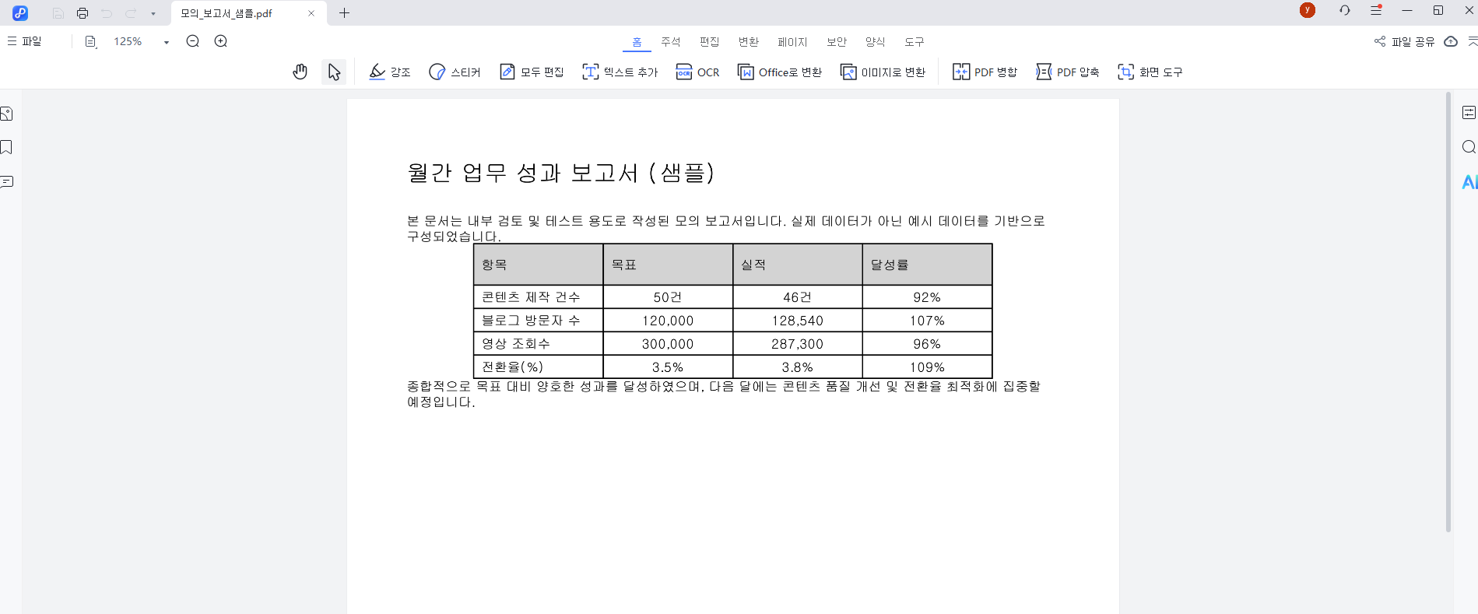
Task: Click the page view icon beside zoom
Action: click(x=91, y=42)
